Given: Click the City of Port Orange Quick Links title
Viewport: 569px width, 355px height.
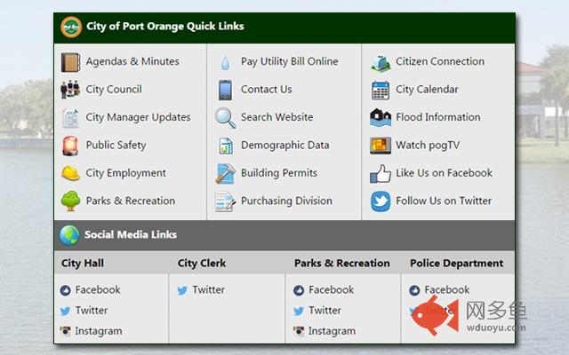Looking at the screenshot, I should (165, 27).
